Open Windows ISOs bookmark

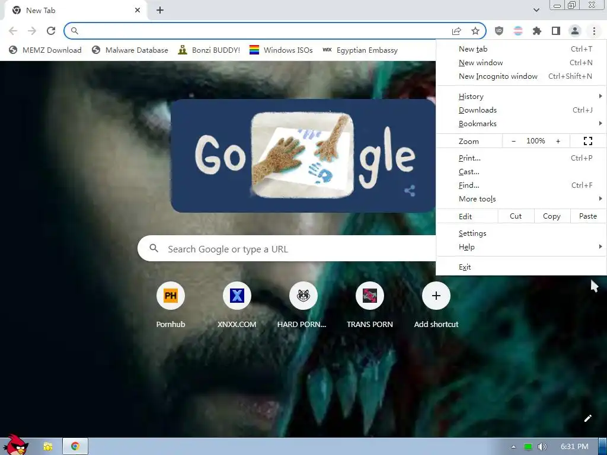click(x=281, y=50)
